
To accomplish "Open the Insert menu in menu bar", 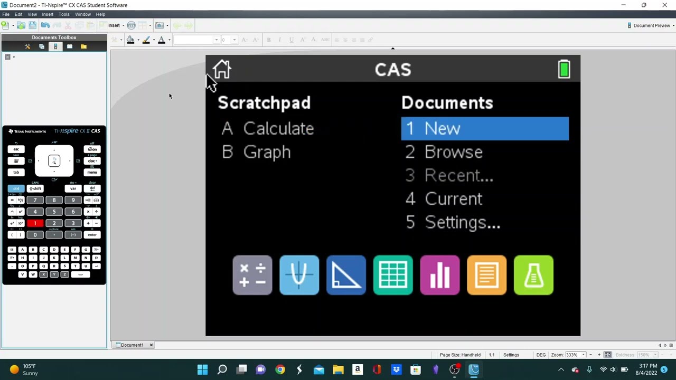I will coord(48,14).
